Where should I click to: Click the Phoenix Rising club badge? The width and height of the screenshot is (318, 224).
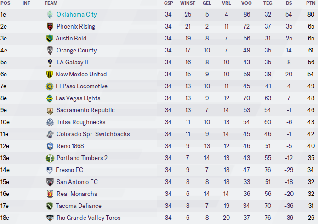50,27
